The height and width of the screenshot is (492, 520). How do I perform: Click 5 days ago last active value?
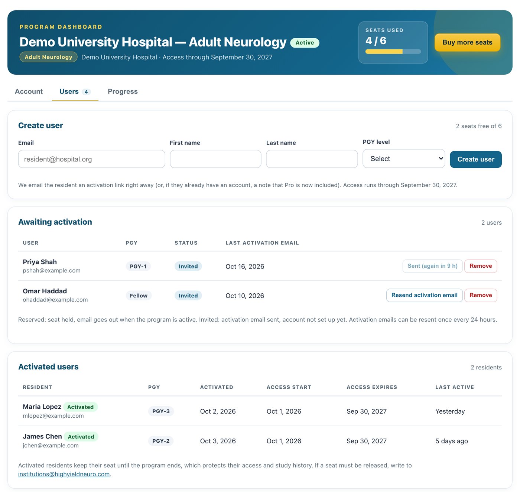(452, 441)
